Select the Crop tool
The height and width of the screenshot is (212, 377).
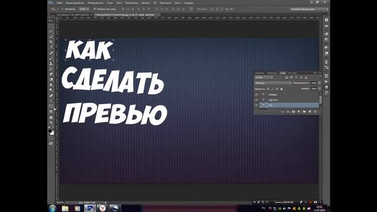pyautogui.click(x=51, y=42)
